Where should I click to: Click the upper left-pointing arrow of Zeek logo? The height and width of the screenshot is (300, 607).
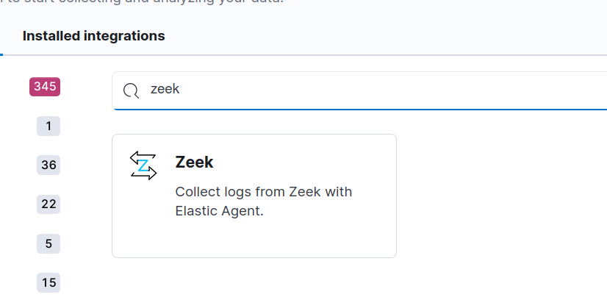[143, 157]
